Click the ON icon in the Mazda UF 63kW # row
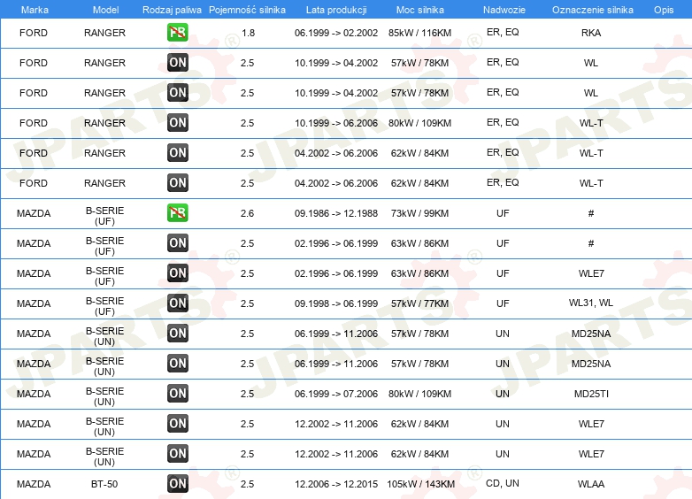 pyautogui.click(x=177, y=243)
